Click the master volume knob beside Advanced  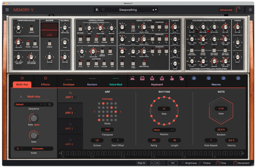pyautogui.click(x=239, y=10)
